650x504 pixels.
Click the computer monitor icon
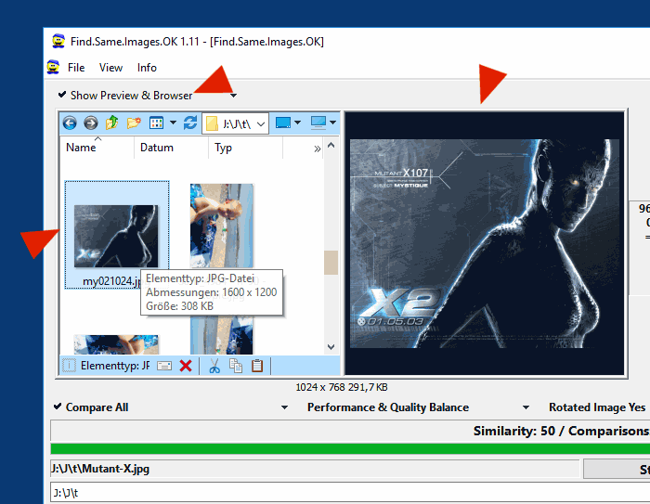[318, 123]
